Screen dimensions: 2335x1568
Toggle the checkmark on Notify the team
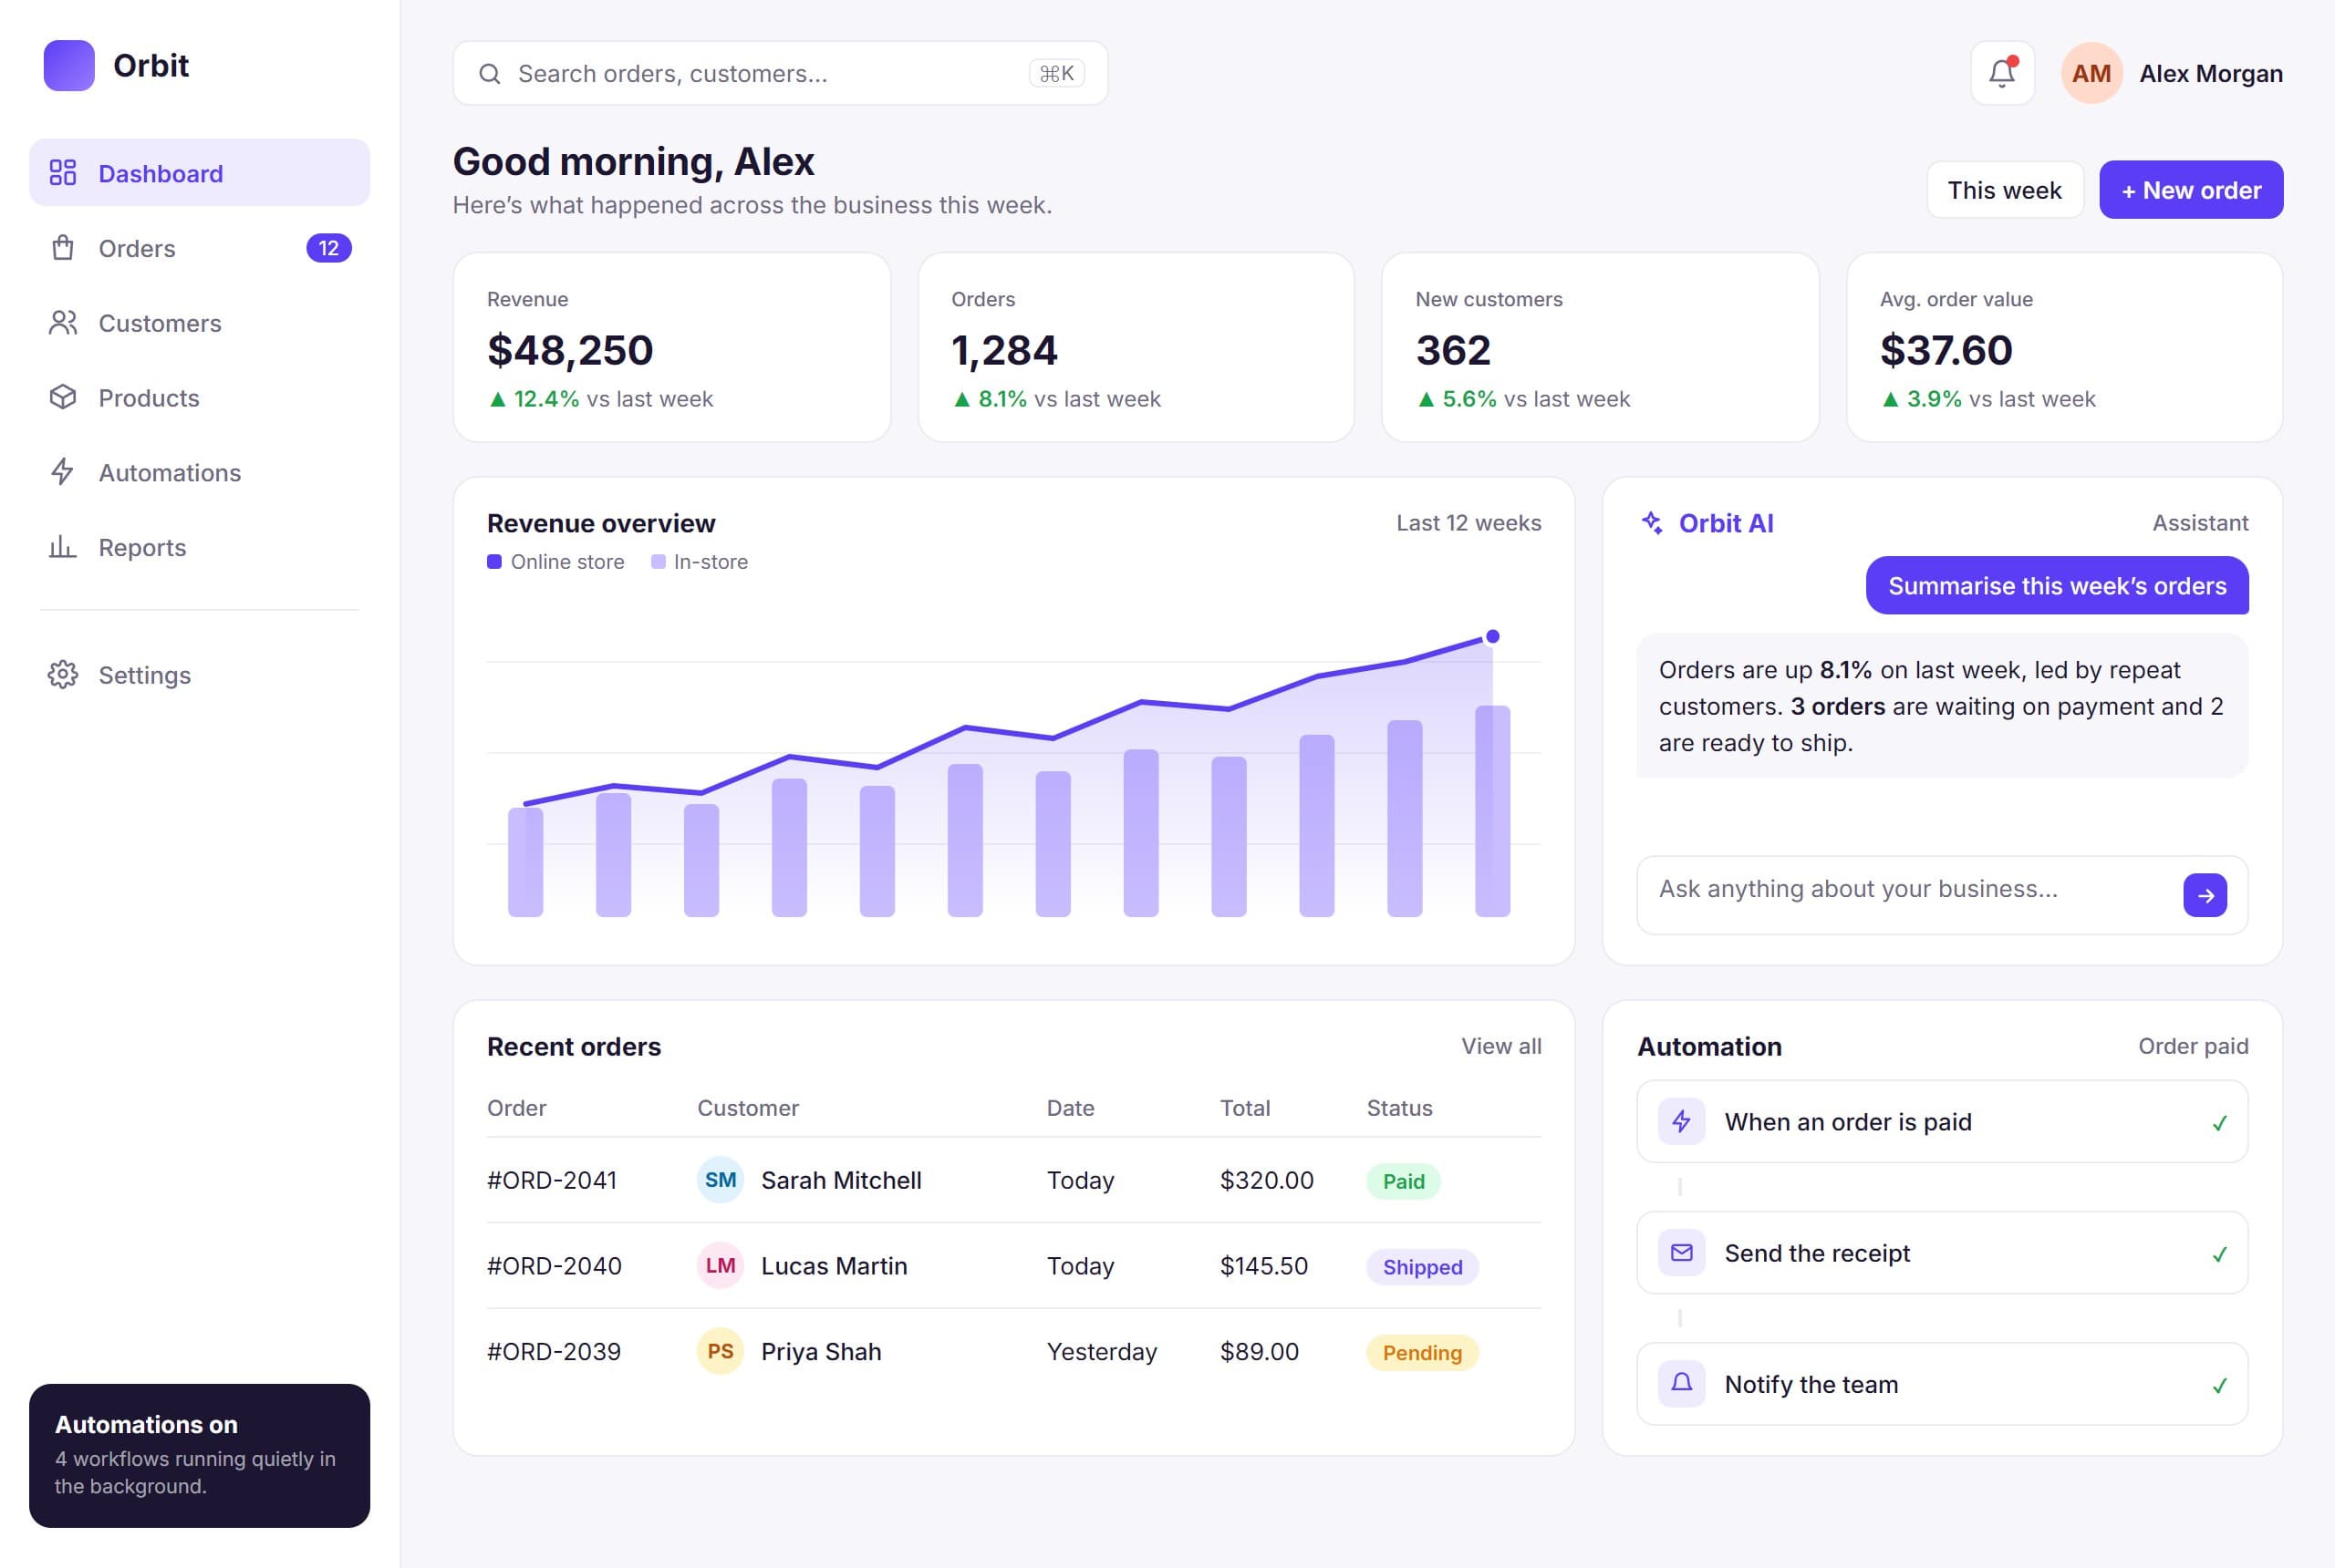pyautogui.click(x=2219, y=1385)
